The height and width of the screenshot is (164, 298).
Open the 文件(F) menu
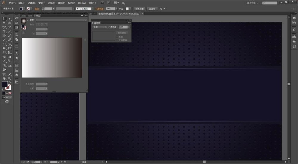12,3
